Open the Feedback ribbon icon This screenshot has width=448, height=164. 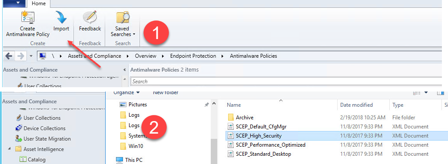(x=90, y=18)
